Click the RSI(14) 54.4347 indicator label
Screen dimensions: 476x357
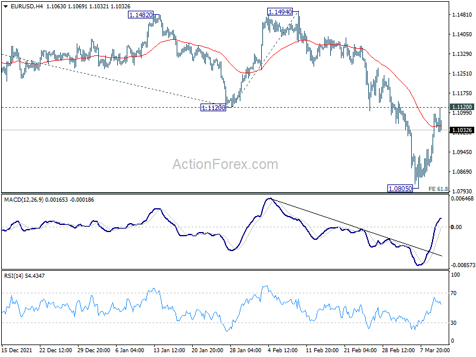tap(24, 276)
